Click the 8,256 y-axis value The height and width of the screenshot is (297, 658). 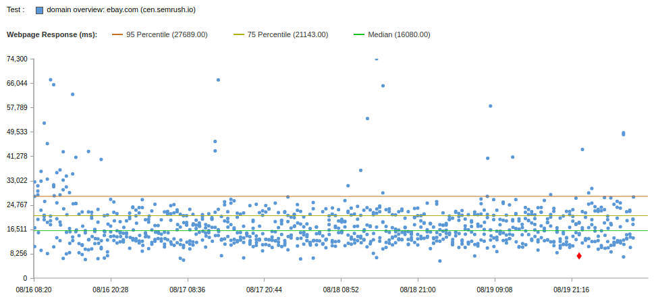19,254
